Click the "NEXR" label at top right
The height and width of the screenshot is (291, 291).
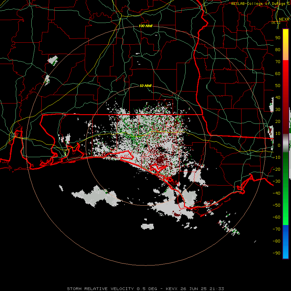tap(284, 19)
